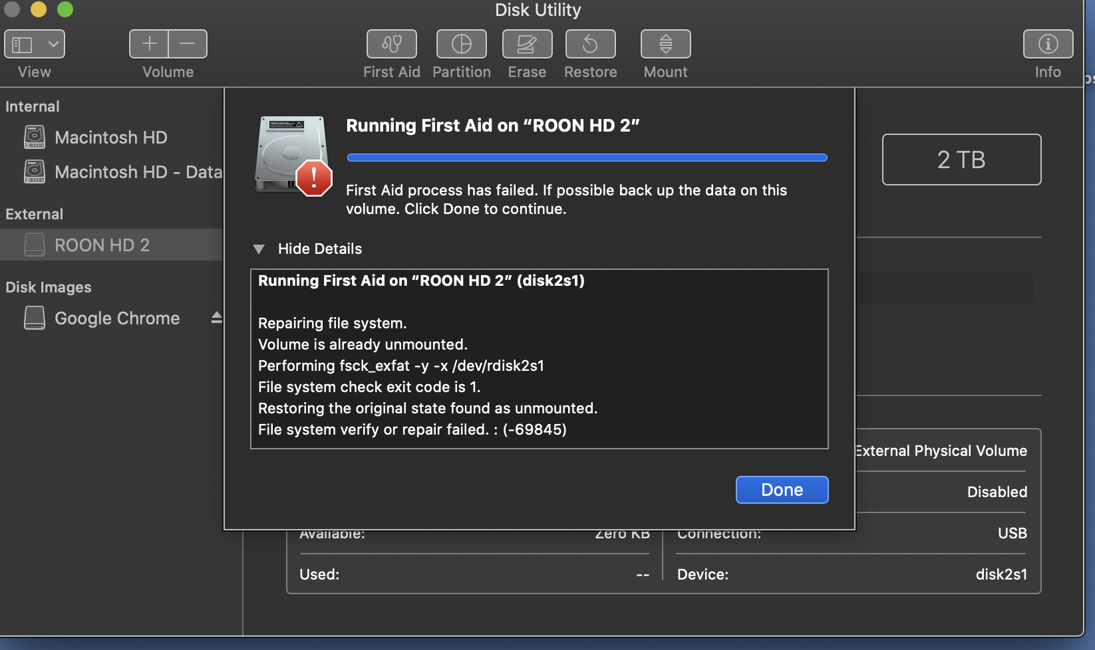1095x650 pixels.
Task: Select Macintosh HD in the sidebar
Action: pyautogui.click(x=111, y=138)
